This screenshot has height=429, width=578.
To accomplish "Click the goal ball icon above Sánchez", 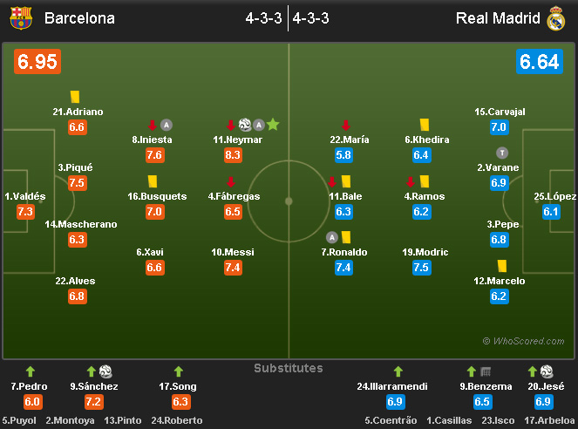I will pos(105,371).
